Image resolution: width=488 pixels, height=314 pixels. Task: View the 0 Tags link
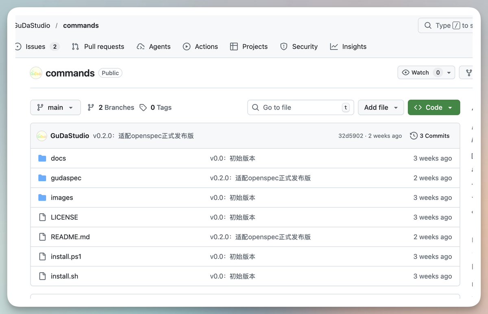pos(155,108)
